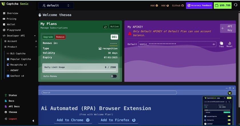Click the Daily Limit Usage progress bar
This screenshot has width=240, height=126.
tap(80, 70)
